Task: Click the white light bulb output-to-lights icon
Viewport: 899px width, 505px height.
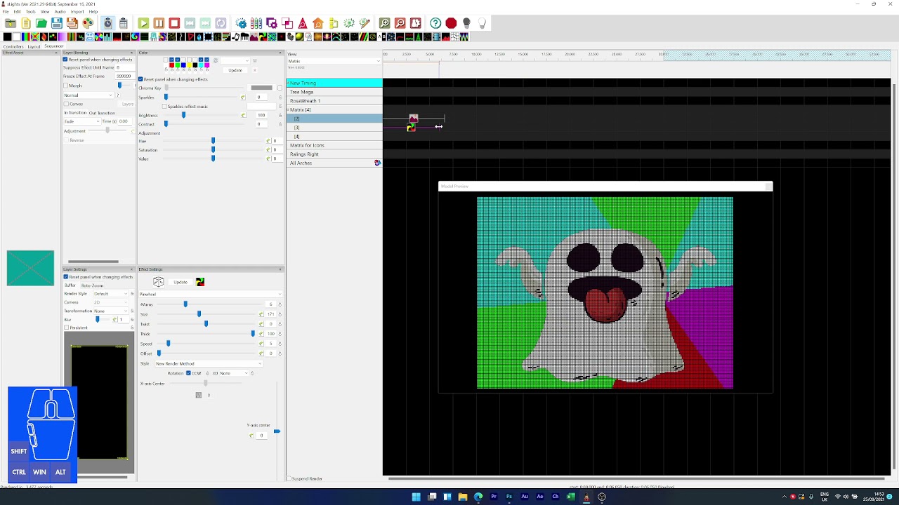Action: point(482,23)
